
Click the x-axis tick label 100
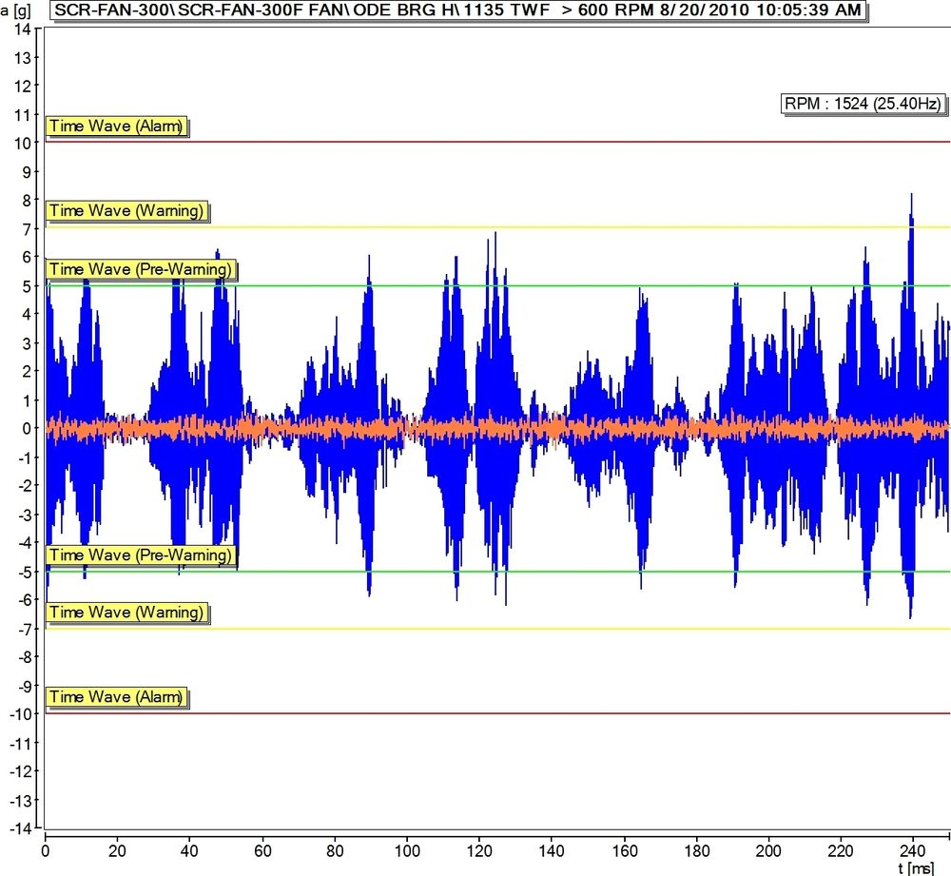(x=407, y=850)
